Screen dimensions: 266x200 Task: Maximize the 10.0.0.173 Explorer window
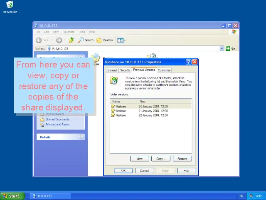point(229,25)
